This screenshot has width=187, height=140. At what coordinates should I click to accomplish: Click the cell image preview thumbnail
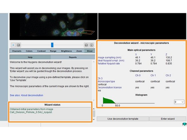pyautogui.click(x=54, y=26)
